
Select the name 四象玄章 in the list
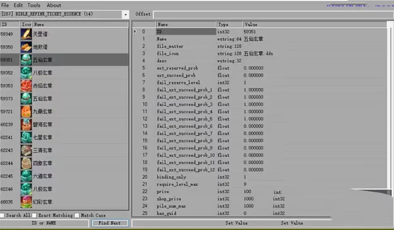tap(43, 163)
